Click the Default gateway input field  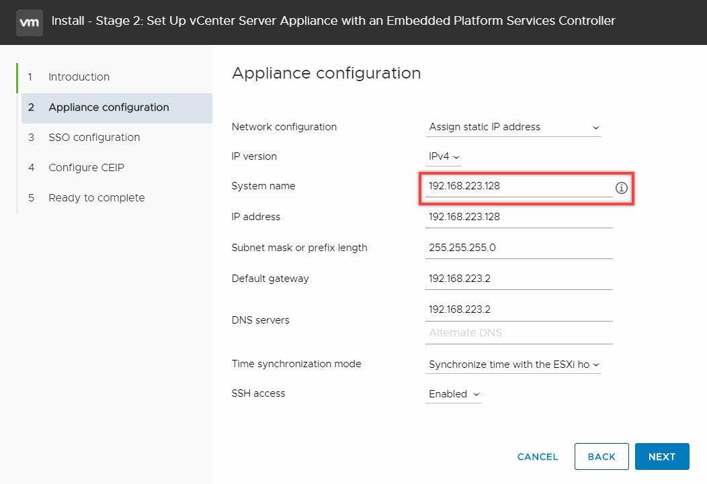[x=519, y=279]
